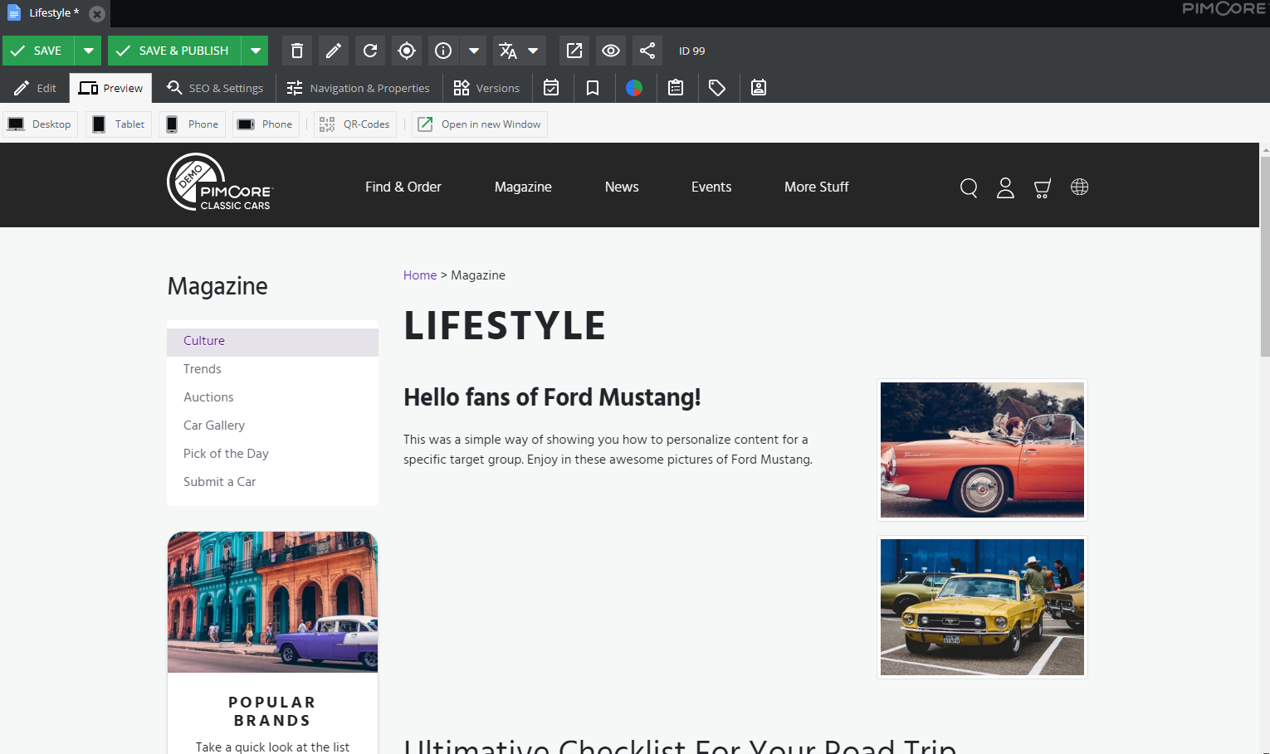Expand the Save & Publish dropdown arrow

coord(256,51)
